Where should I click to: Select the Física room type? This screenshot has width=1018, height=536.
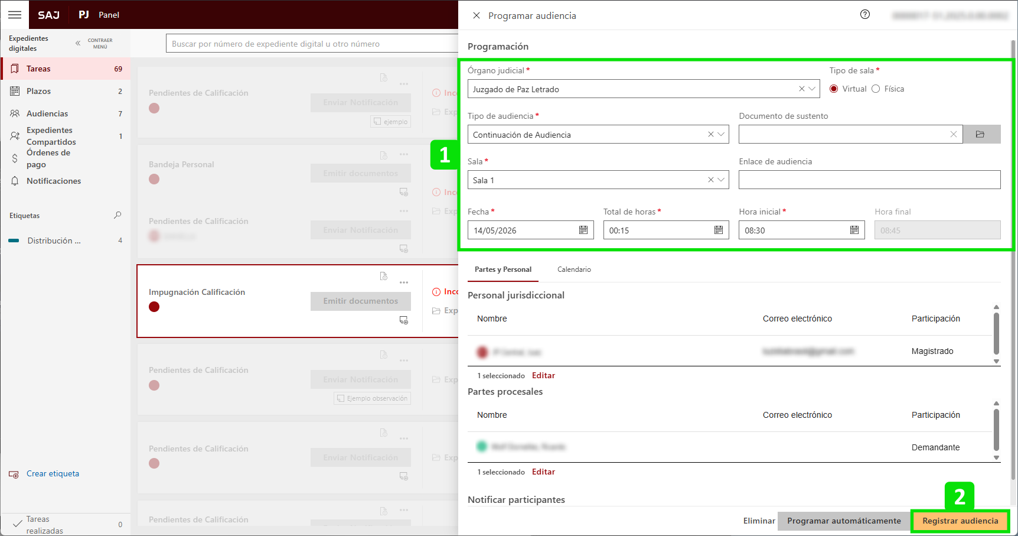coord(876,89)
